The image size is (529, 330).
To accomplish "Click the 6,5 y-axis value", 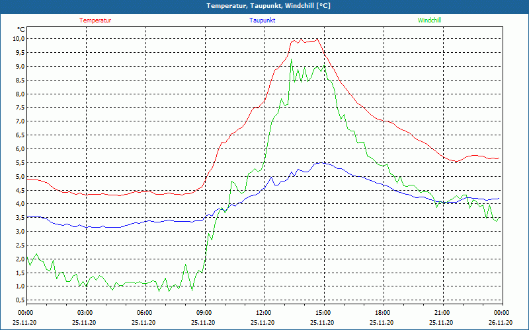I will point(20,135).
